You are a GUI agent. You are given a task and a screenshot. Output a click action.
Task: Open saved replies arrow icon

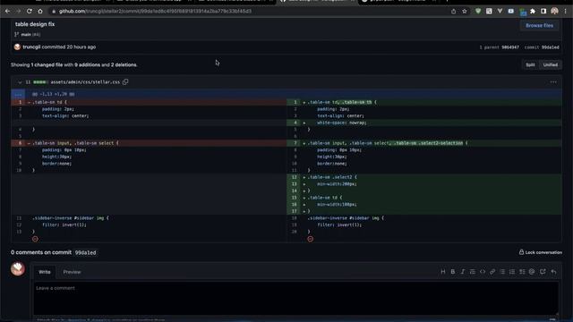[553, 272]
